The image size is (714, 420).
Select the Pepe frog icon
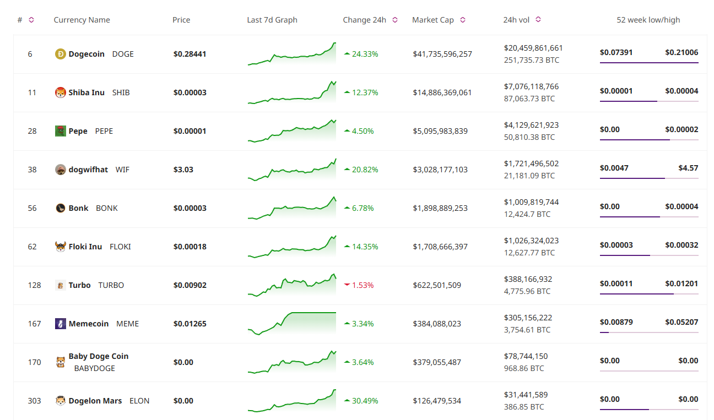[60, 130]
